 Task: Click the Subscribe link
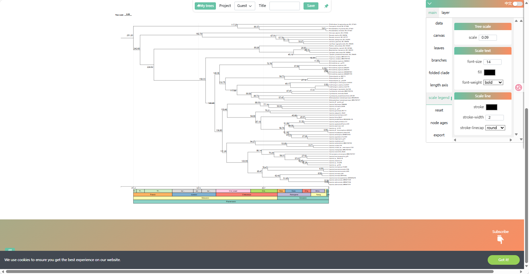[500, 232]
